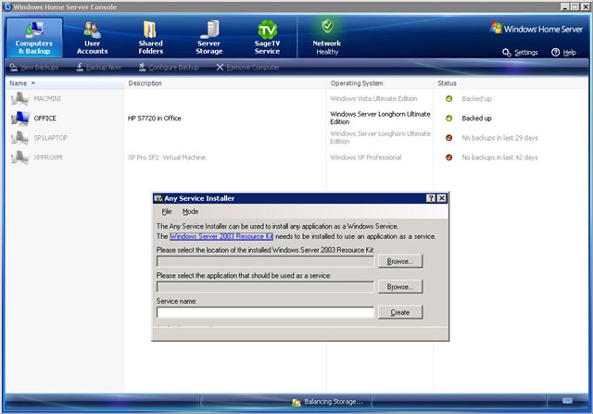
Task: Click the Service name input field
Action: point(265,312)
